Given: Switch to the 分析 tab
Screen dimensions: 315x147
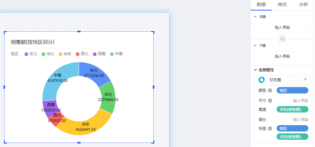Looking at the screenshot, I should tap(303, 5).
